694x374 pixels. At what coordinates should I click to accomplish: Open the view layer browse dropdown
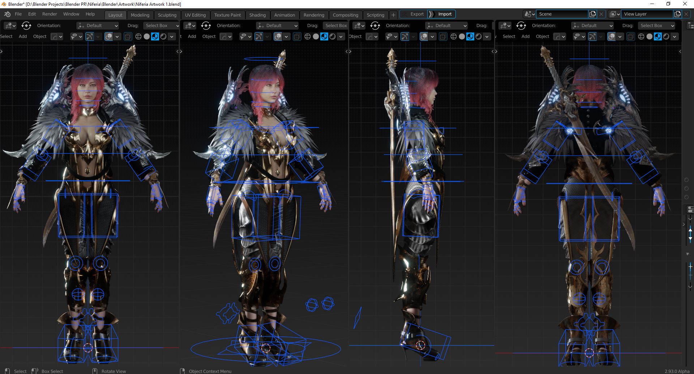(614, 14)
